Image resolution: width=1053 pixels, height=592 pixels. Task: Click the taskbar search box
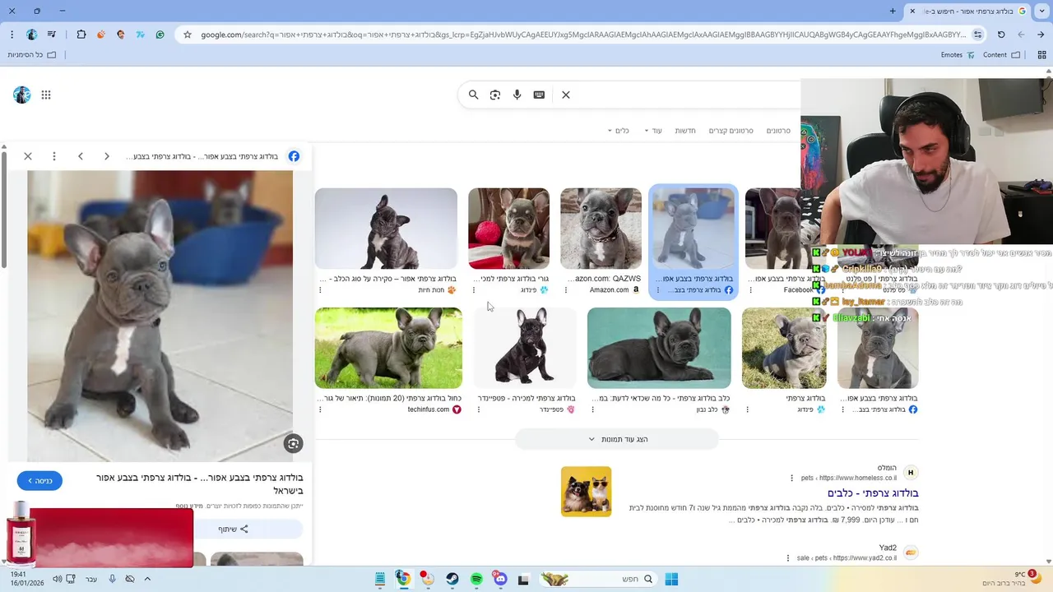599,579
